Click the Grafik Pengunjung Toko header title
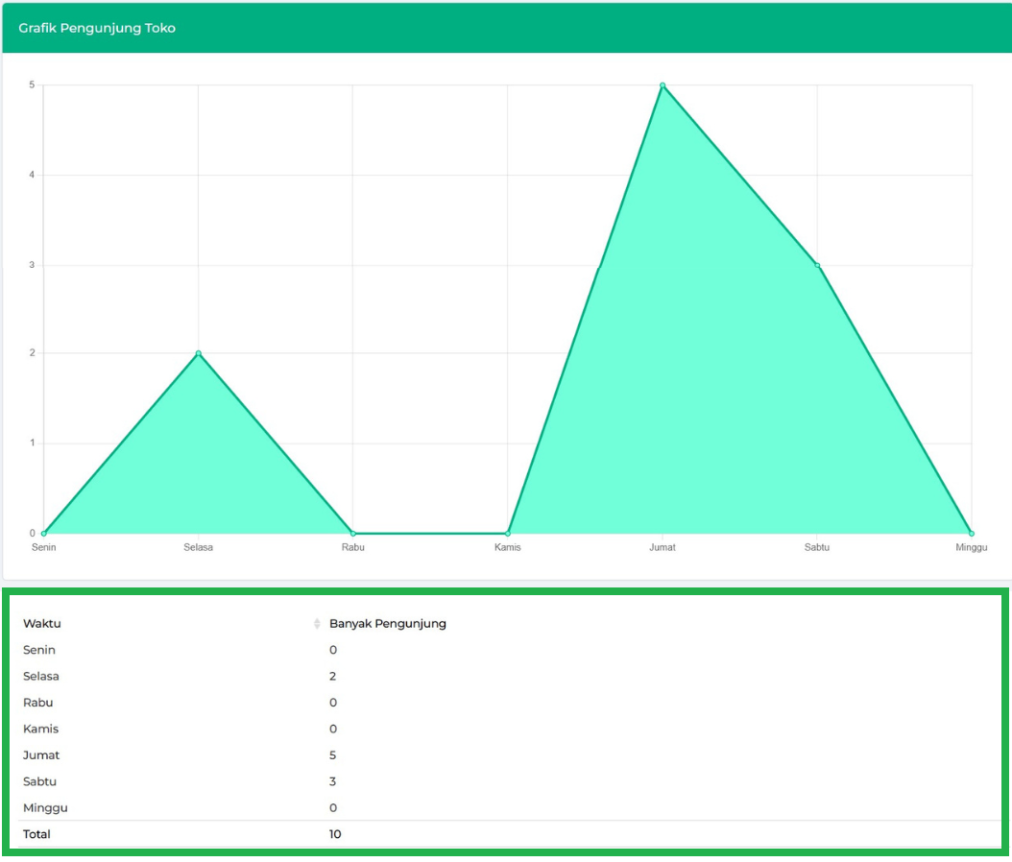 pos(97,28)
